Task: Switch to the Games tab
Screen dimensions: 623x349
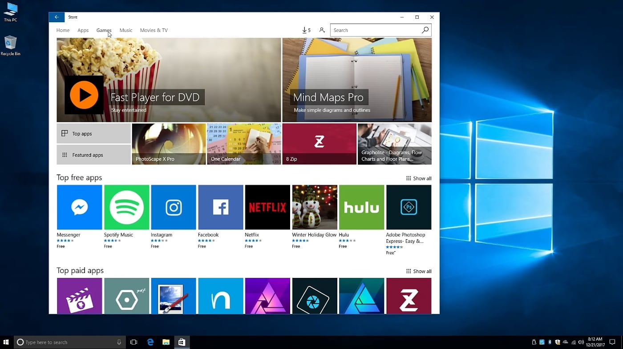Action: point(104,30)
